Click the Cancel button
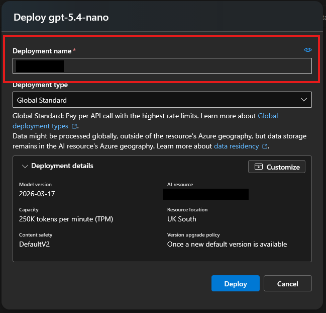 coord(287,283)
